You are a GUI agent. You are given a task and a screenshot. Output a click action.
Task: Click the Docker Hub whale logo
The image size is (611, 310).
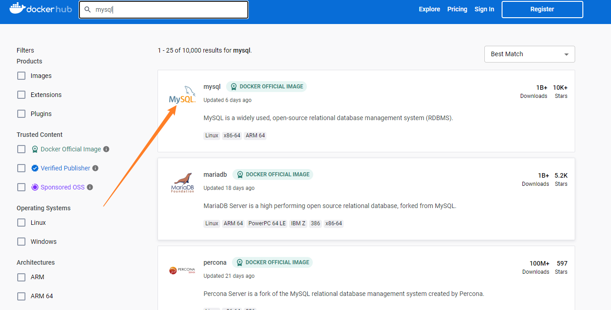(17, 9)
